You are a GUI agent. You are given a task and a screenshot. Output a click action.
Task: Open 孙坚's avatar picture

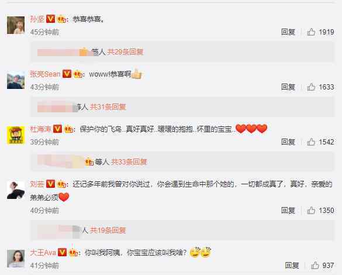tap(16, 25)
